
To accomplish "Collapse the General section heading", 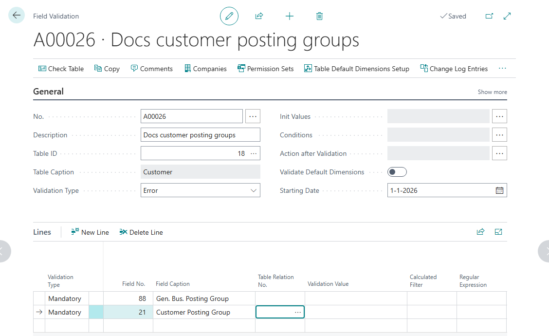I will pyautogui.click(x=48, y=92).
